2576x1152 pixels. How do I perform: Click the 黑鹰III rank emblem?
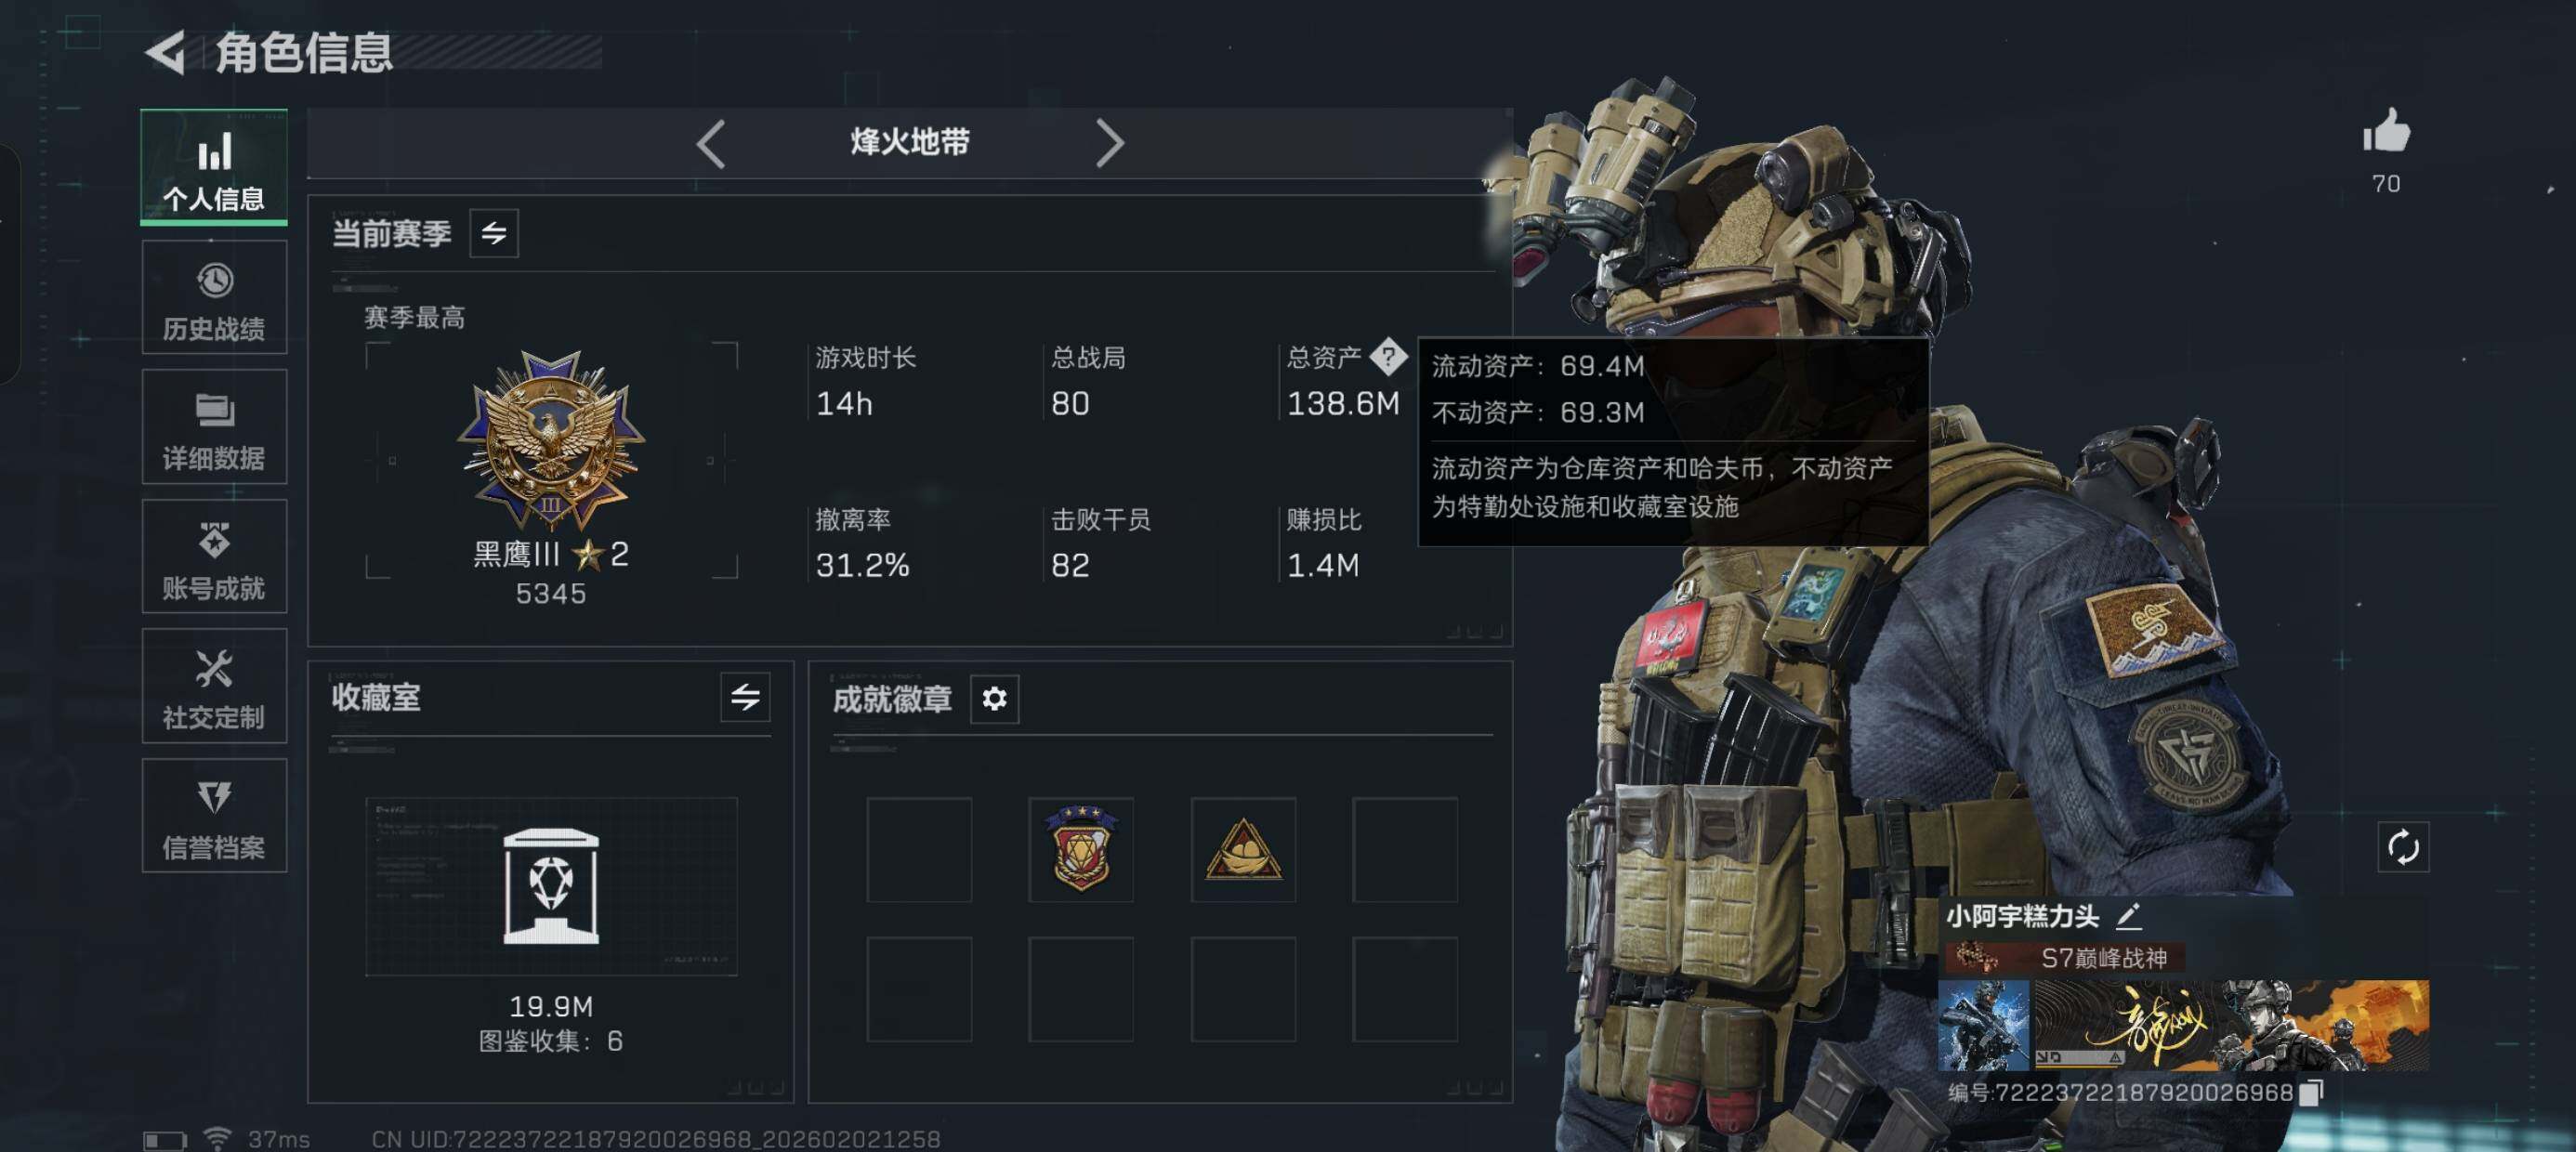click(x=551, y=438)
